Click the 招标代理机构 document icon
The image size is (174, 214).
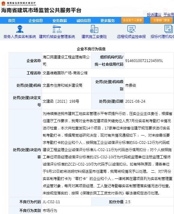(x=169, y=29)
